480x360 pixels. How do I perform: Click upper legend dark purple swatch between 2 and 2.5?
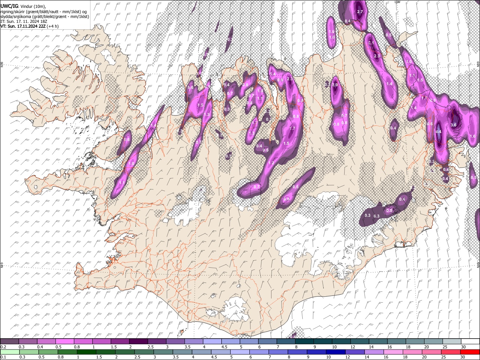[x=138, y=341]
